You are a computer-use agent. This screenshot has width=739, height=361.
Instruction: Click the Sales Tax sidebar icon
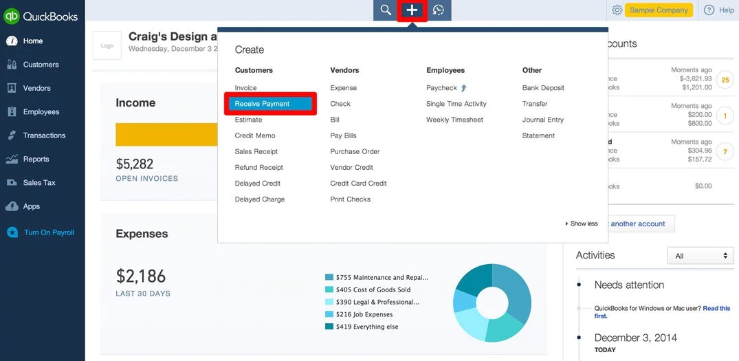pos(12,182)
